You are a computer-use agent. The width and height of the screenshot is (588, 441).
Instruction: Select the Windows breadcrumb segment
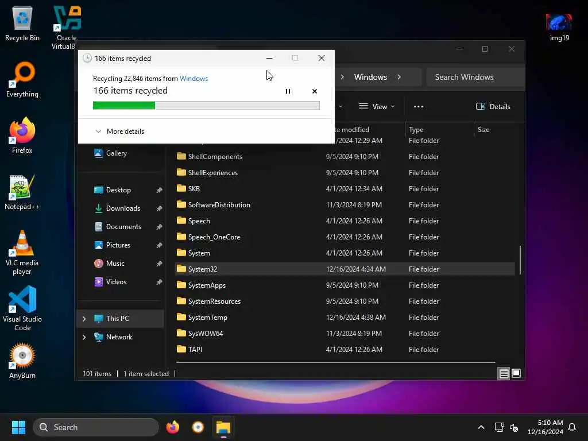click(x=370, y=77)
